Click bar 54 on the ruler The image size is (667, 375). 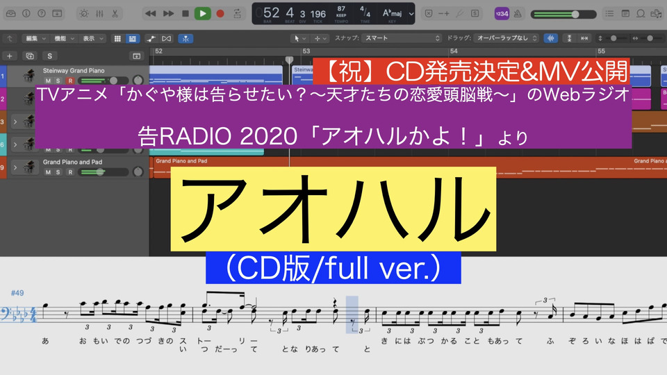tap(454, 51)
